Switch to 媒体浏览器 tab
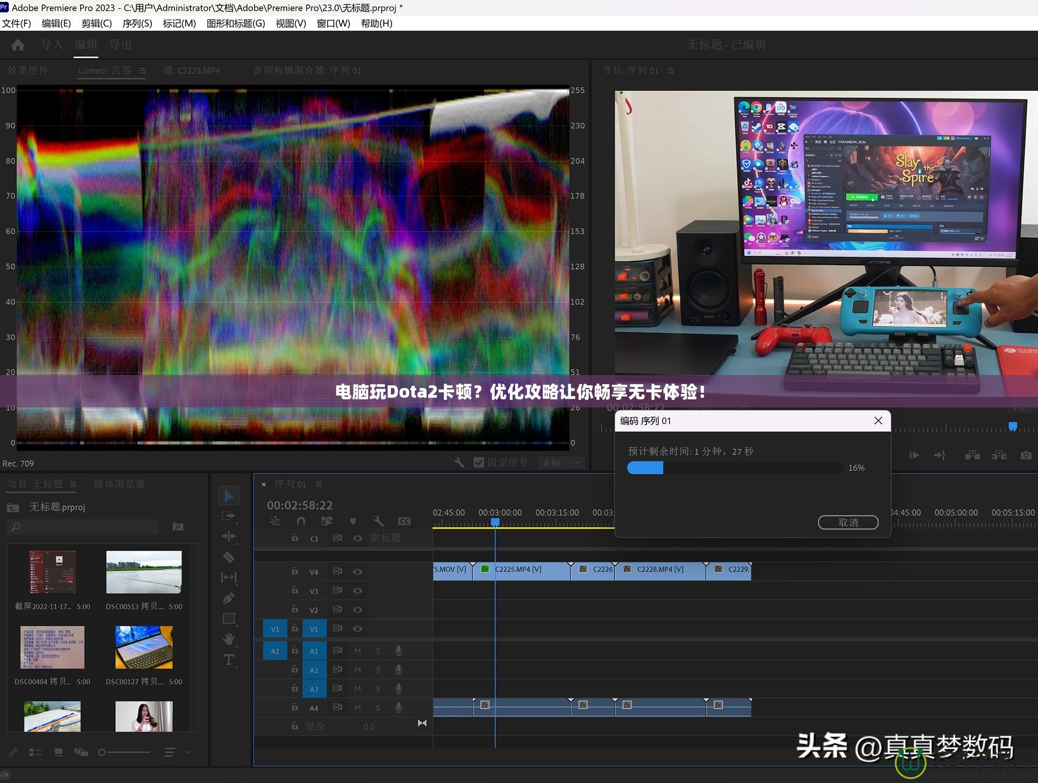Screen dimensions: 1038x783 tap(119, 484)
